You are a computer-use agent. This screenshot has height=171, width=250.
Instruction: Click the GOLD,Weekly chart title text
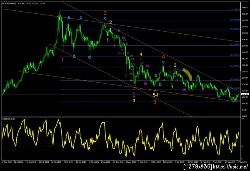[10, 3]
